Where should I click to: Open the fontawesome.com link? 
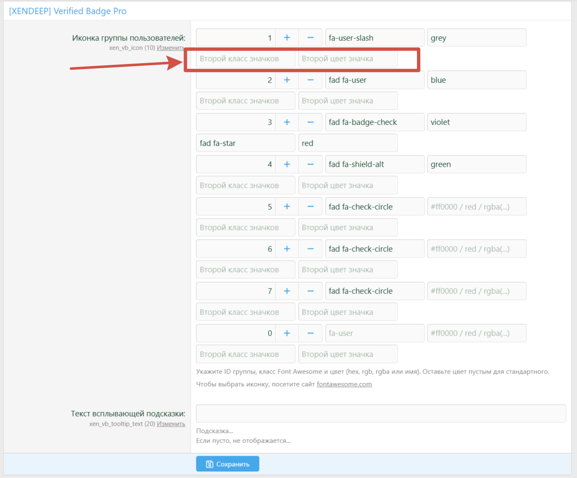[x=344, y=384]
